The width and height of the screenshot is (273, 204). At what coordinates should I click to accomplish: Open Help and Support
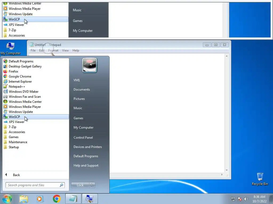coord(86,165)
